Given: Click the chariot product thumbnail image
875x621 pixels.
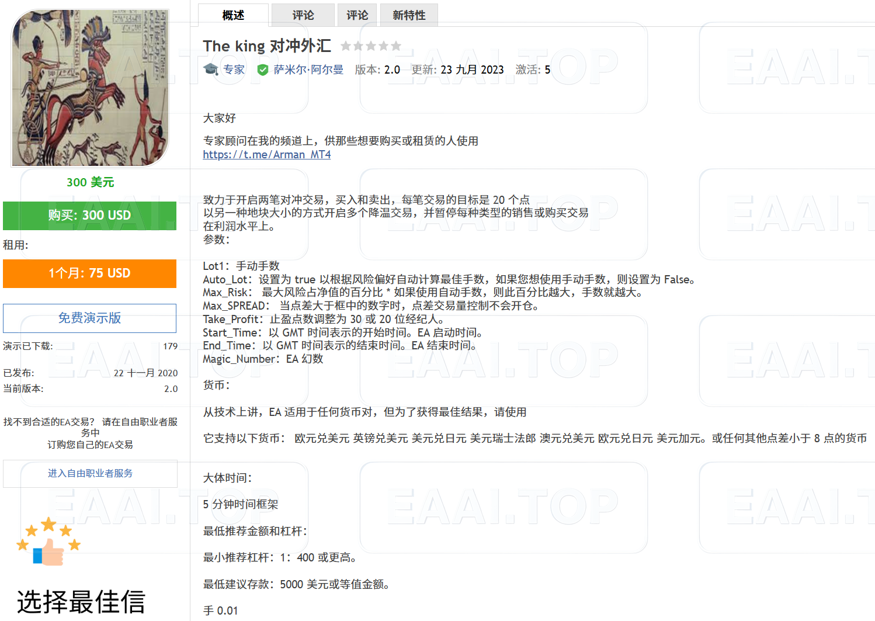Looking at the screenshot, I should coord(89,87).
